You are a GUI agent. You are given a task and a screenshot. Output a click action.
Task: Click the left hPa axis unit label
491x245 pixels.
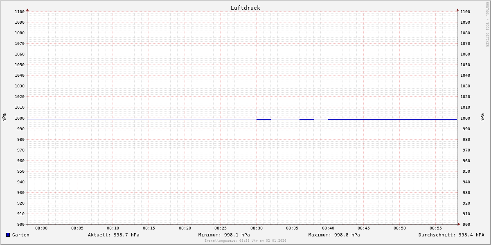4,118
